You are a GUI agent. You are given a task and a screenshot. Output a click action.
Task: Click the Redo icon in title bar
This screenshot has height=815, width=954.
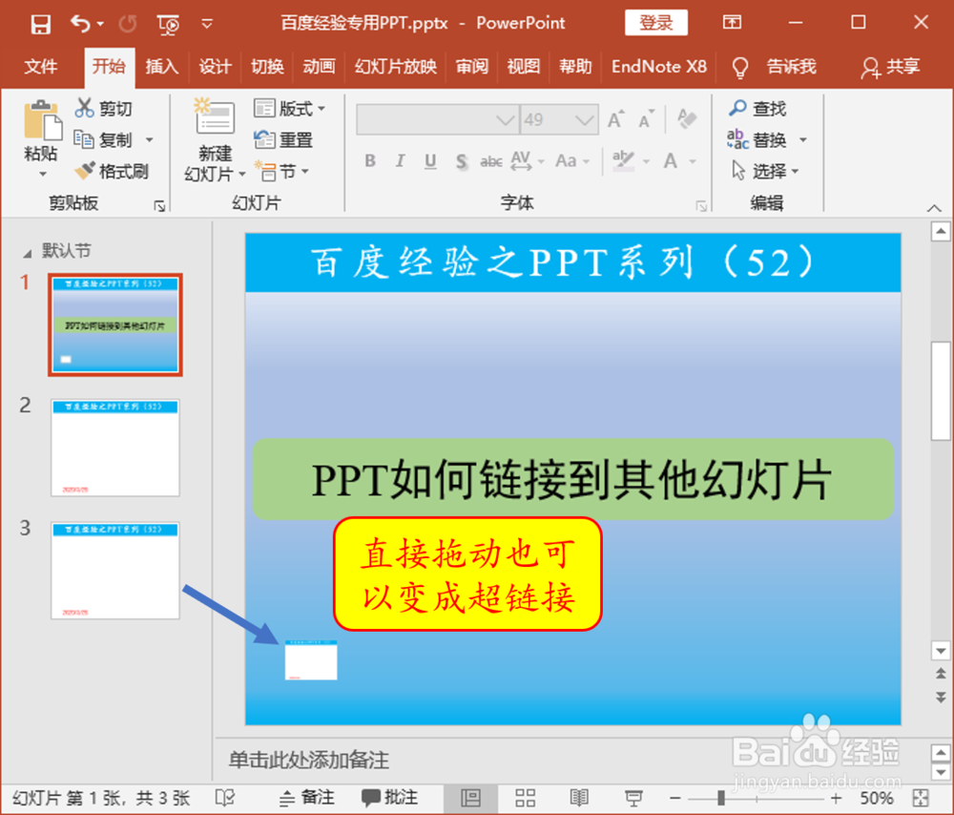tap(128, 25)
